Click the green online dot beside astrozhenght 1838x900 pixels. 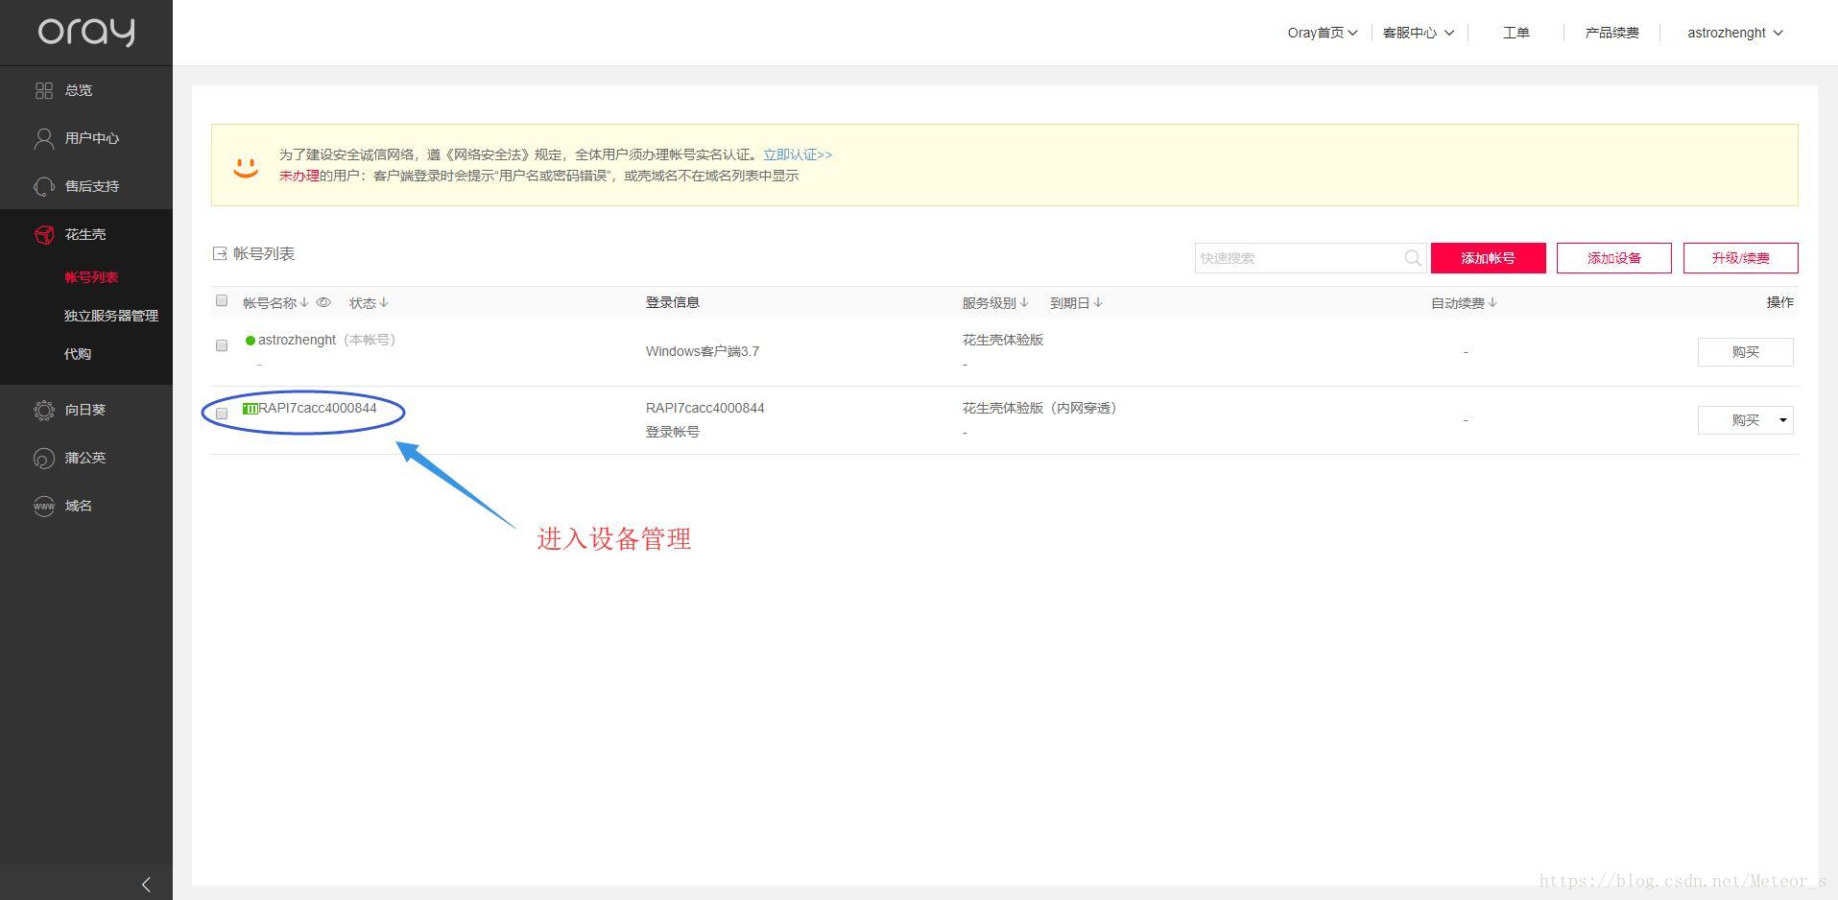[x=251, y=341]
